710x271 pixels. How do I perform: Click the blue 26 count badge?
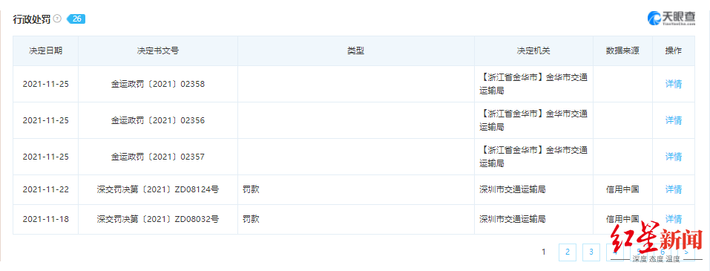[x=76, y=19]
